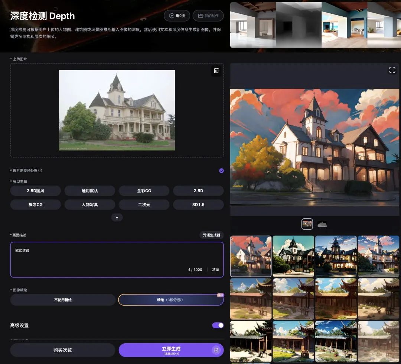Click 清空 to clear the prompt
The width and height of the screenshot is (401, 364).
pyautogui.click(x=215, y=269)
